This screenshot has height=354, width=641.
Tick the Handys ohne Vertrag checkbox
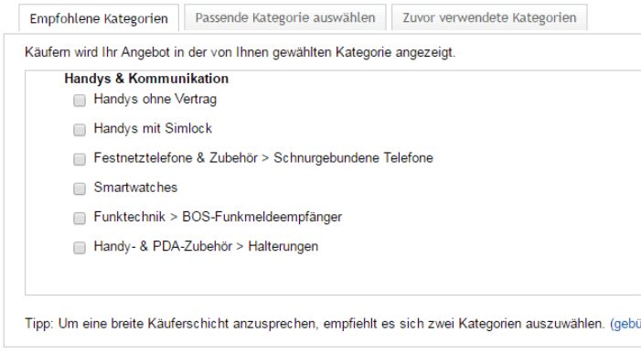80,100
